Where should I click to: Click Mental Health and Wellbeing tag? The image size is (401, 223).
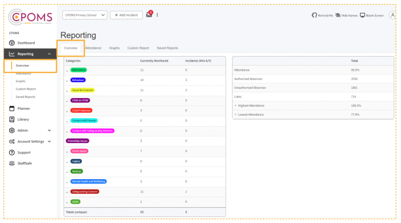89,182
